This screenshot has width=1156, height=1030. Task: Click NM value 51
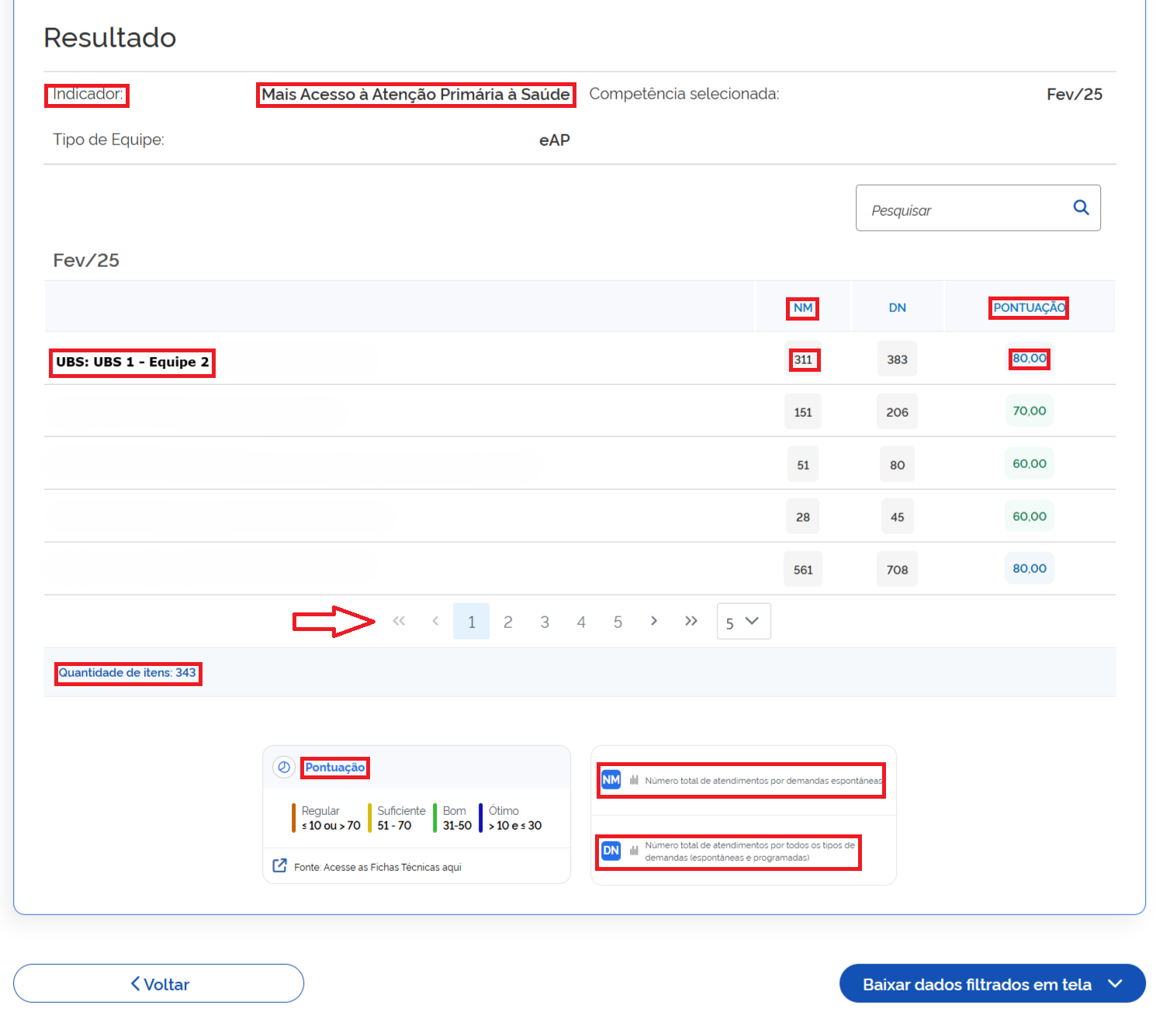pos(803,465)
